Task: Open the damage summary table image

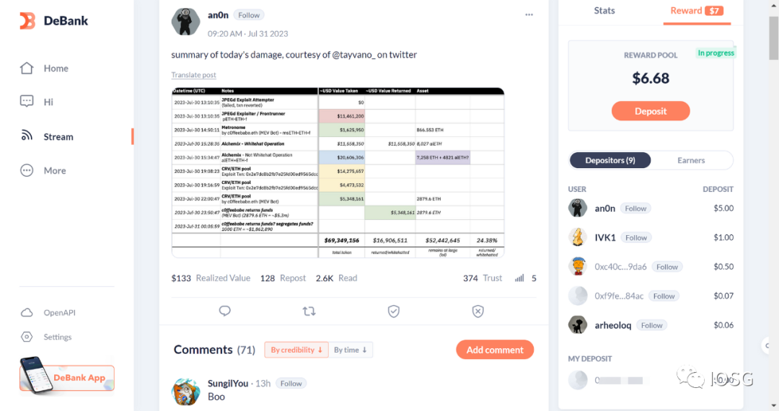Action: point(338,172)
